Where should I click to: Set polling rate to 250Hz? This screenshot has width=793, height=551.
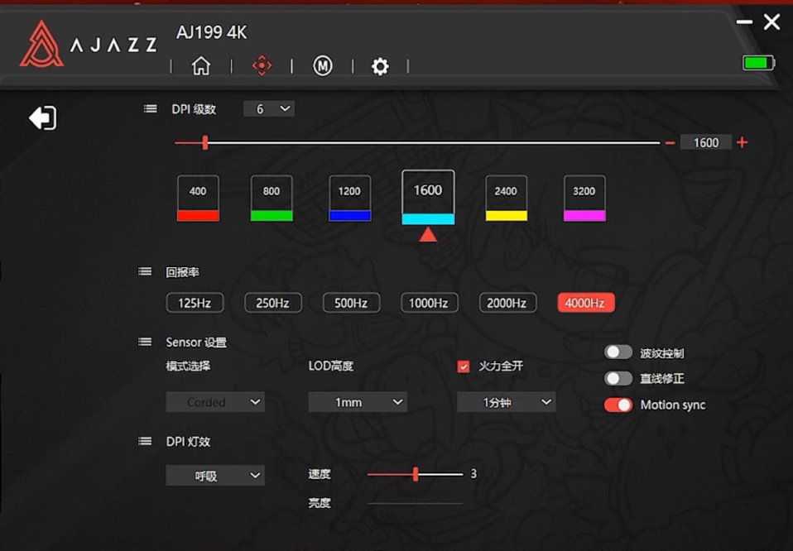(x=272, y=303)
